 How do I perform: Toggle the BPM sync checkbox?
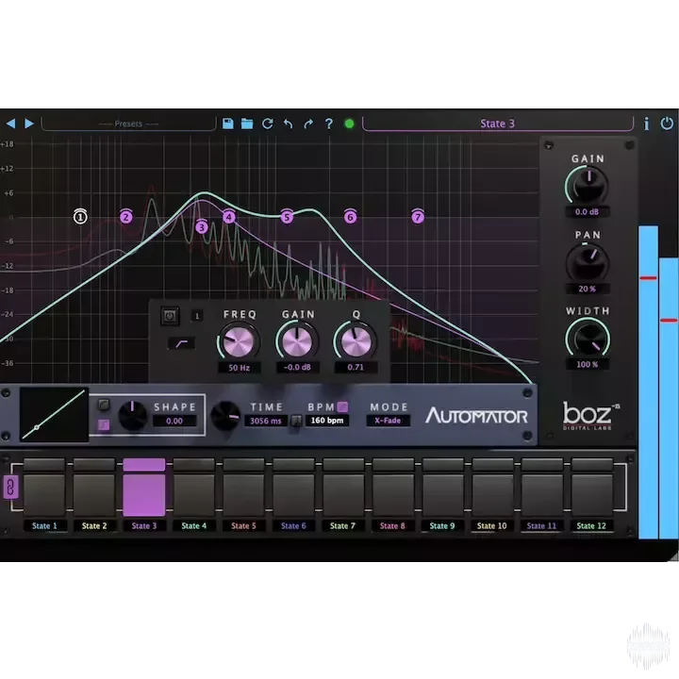point(342,406)
